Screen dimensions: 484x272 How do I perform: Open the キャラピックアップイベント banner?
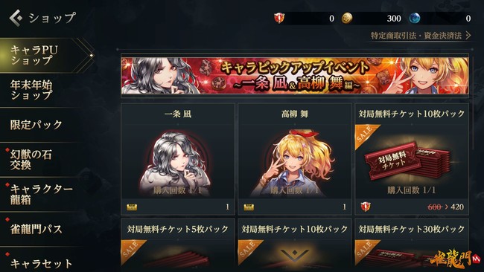coord(295,76)
